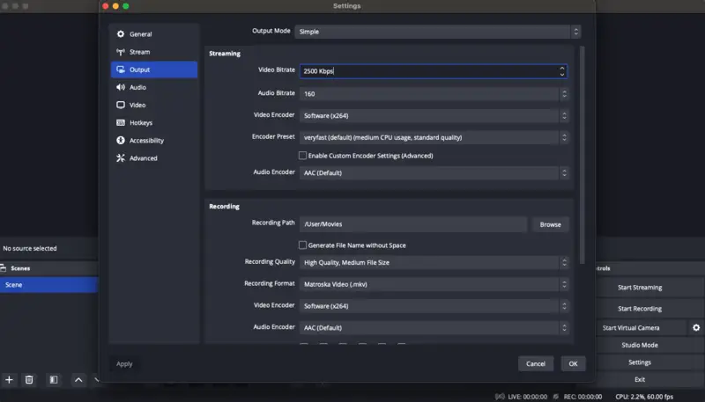Click Browse for recording path
Viewport: 705px width, 402px height.
550,224
